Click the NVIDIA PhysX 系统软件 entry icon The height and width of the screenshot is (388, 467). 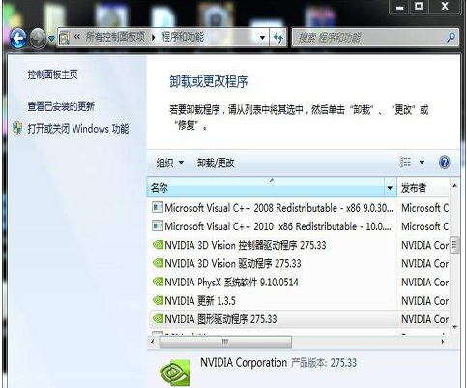tap(158, 282)
